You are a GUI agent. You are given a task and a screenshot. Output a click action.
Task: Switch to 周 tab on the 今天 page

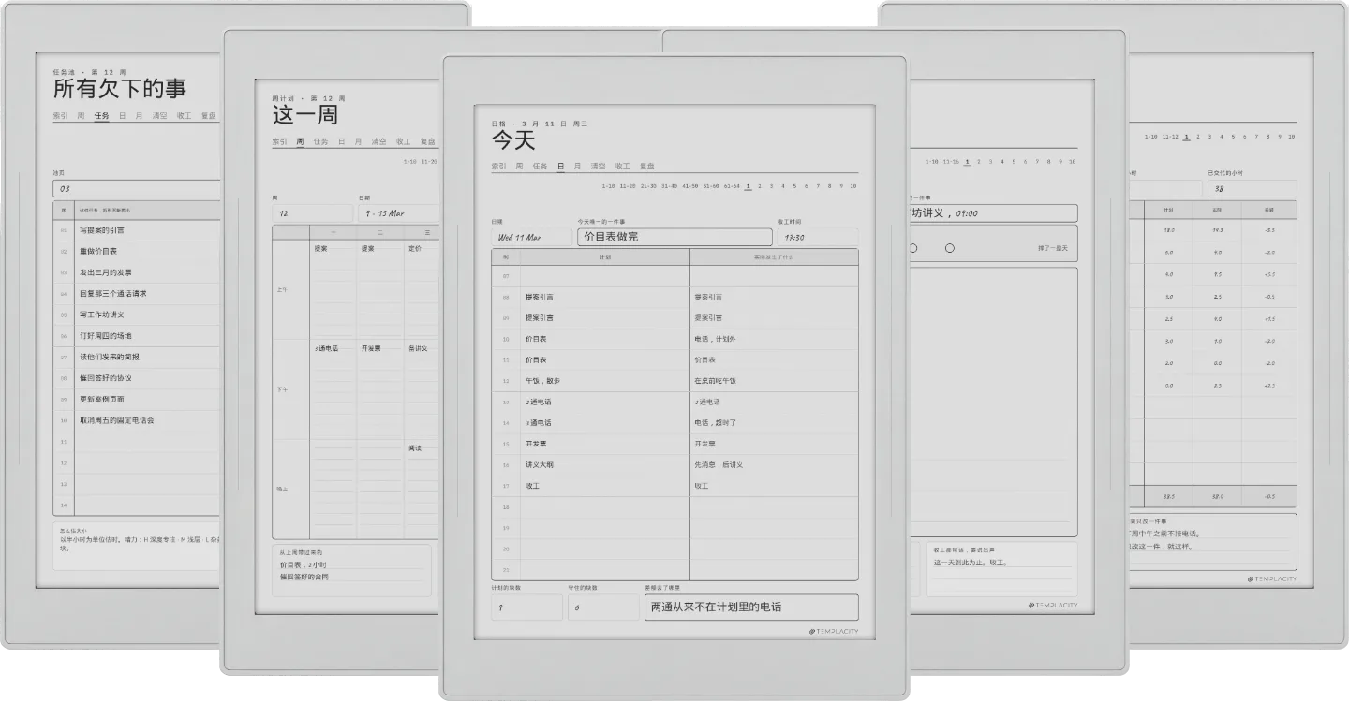[x=519, y=166]
